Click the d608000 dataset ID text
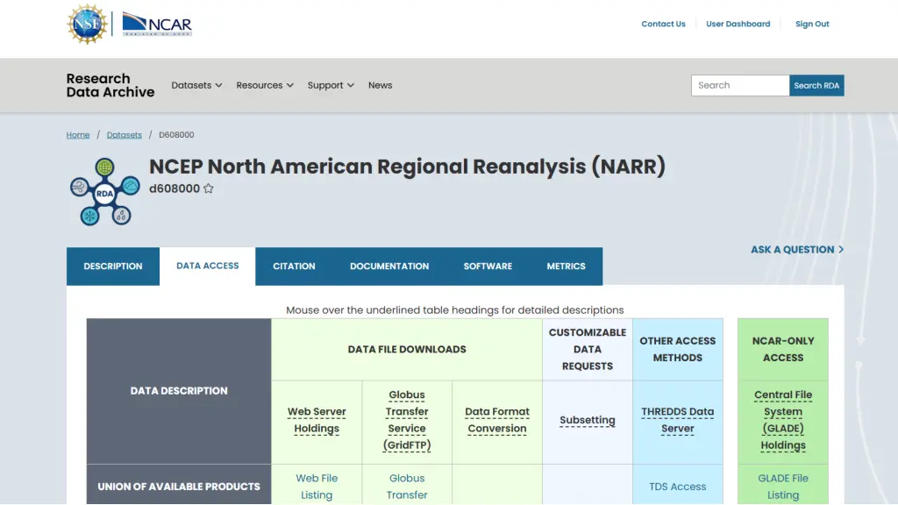Screen dimensions: 898x505 coord(175,189)
